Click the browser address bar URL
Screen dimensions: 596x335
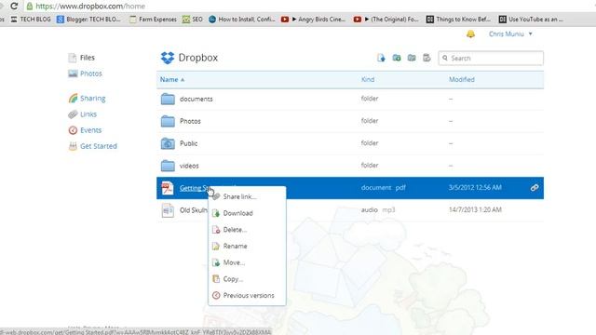tap(90, 7)
